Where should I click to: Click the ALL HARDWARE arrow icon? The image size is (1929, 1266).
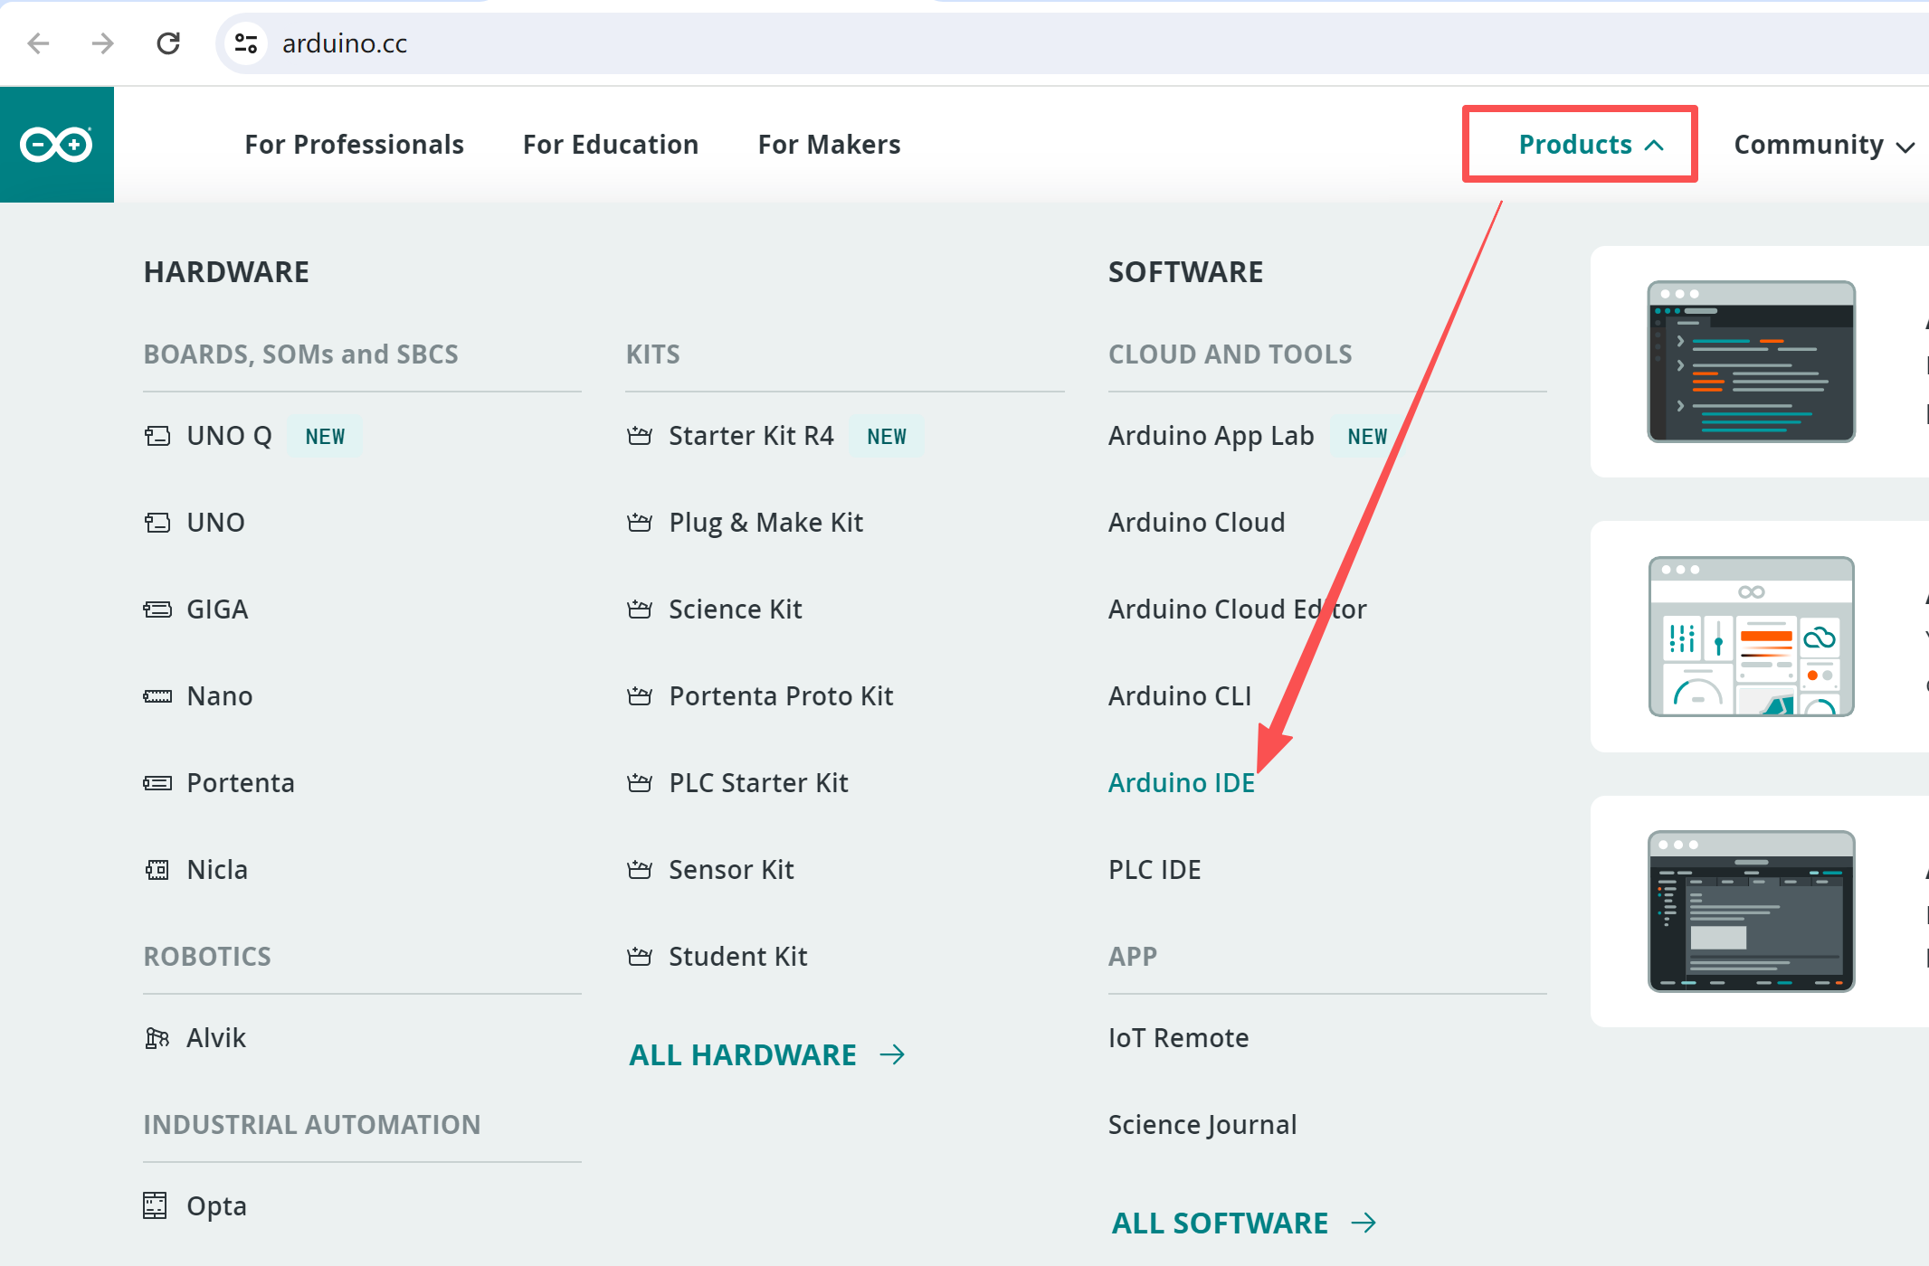pyautogui.click(x=892, y=1055)
